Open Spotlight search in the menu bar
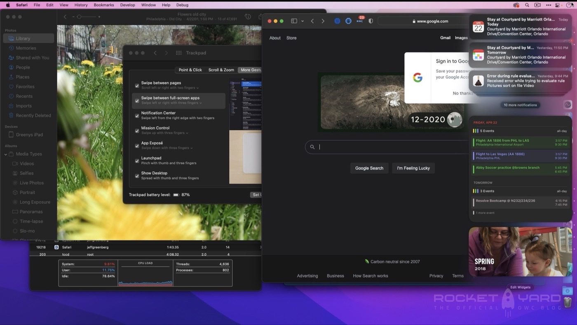This screenshot has height=325, width=577. (x=527, y=5)
